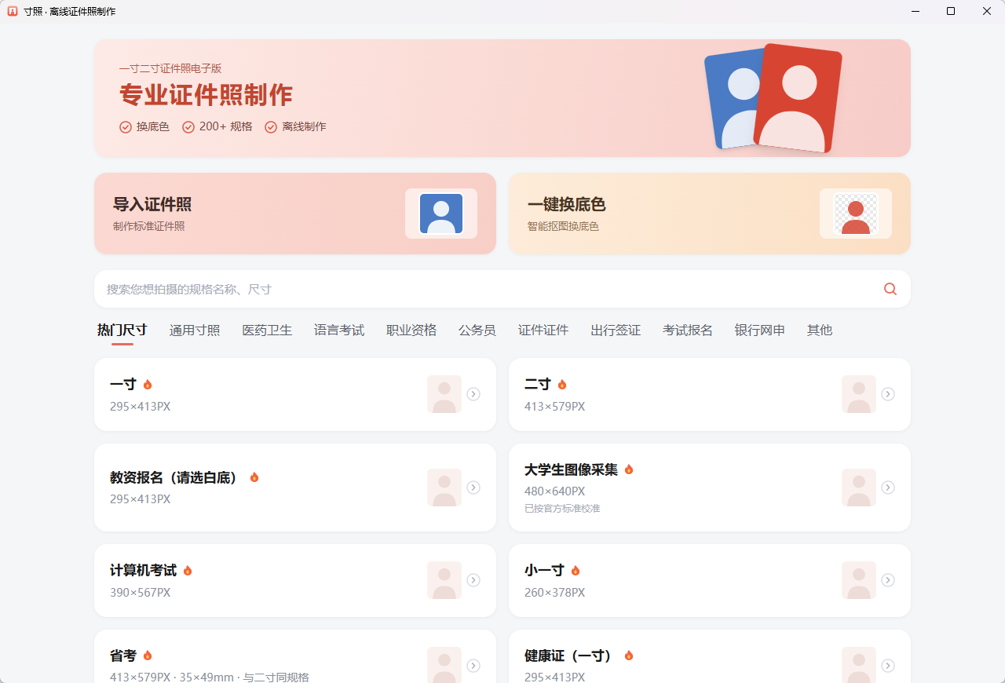1005x683 pixels.
Task: Click the arrow on 大学生图像采集 card
Action: (x=888, y=488)
